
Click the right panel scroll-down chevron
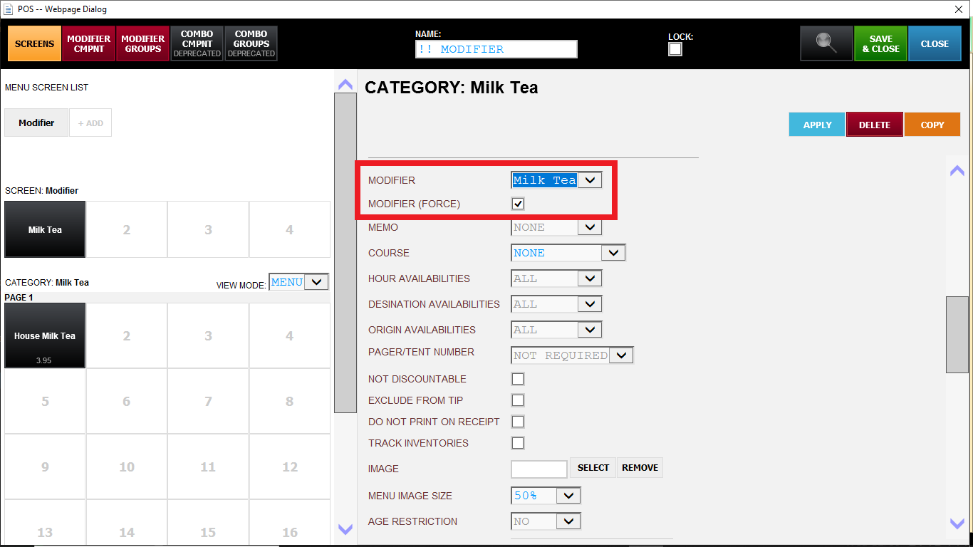pos(957,523)
